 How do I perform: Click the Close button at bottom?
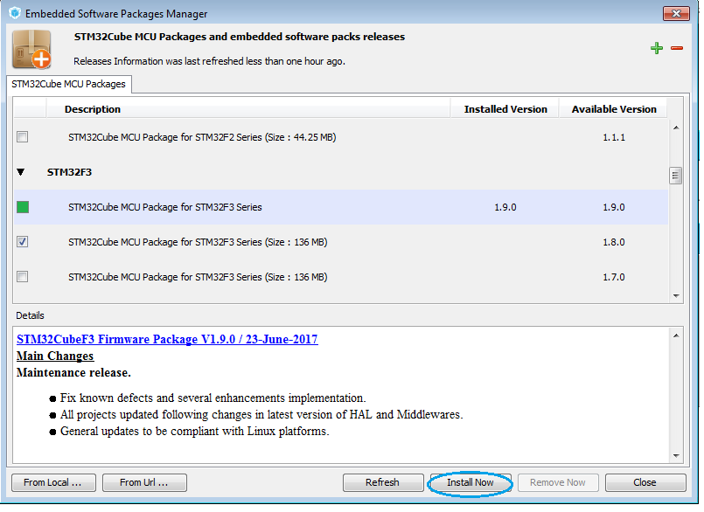pyautogui.click(x=645, y=482)
